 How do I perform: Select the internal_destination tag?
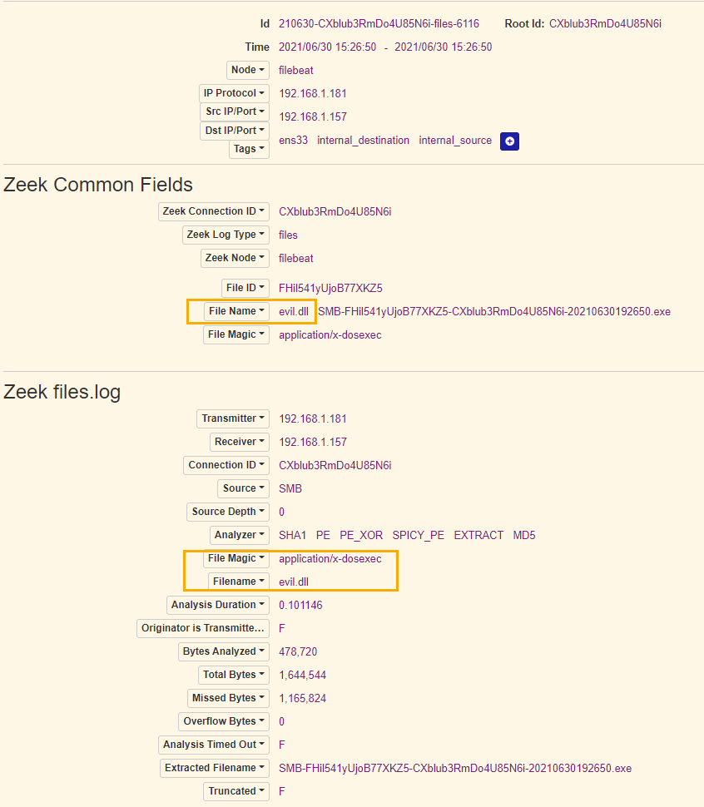tap(364, 141)
